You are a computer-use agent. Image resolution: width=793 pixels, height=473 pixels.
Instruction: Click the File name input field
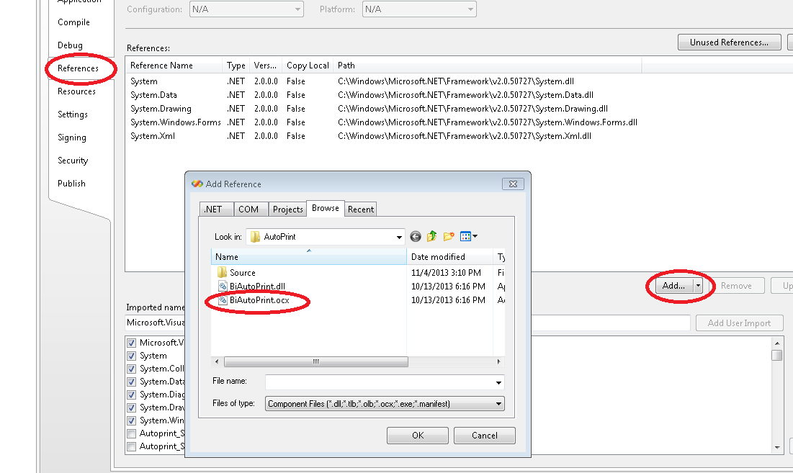[x=380, y=382]
